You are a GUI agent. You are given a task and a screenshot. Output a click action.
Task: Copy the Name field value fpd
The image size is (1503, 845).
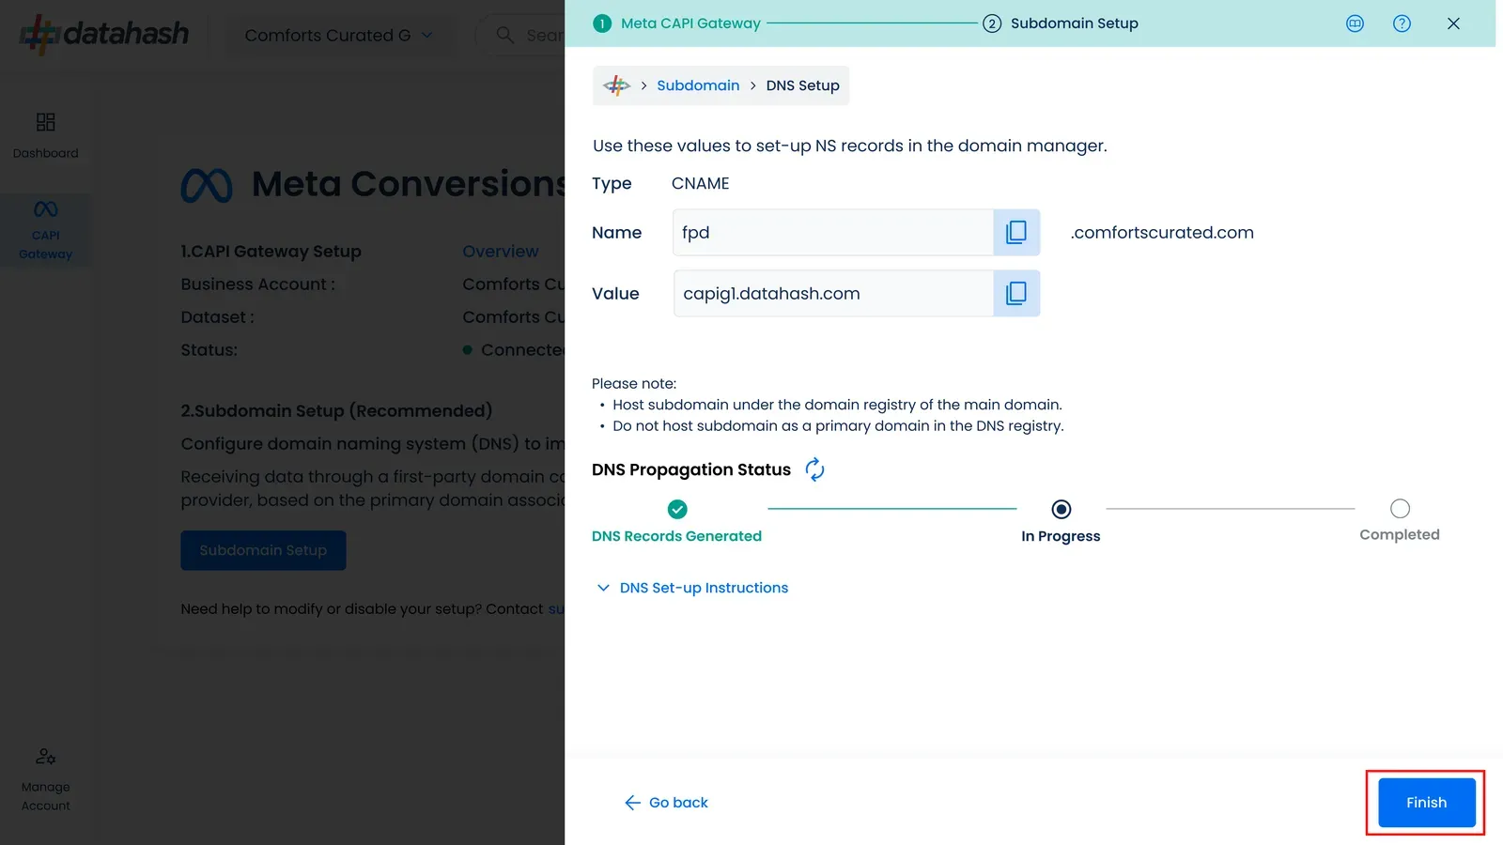coord(1016,233)
